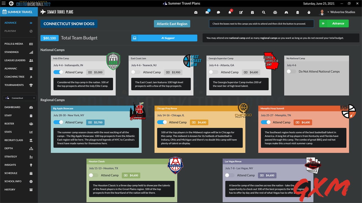Turn on Houston Classic Attend Camp toggle
This screenshot has width=362, height=203.
[94, 175]
